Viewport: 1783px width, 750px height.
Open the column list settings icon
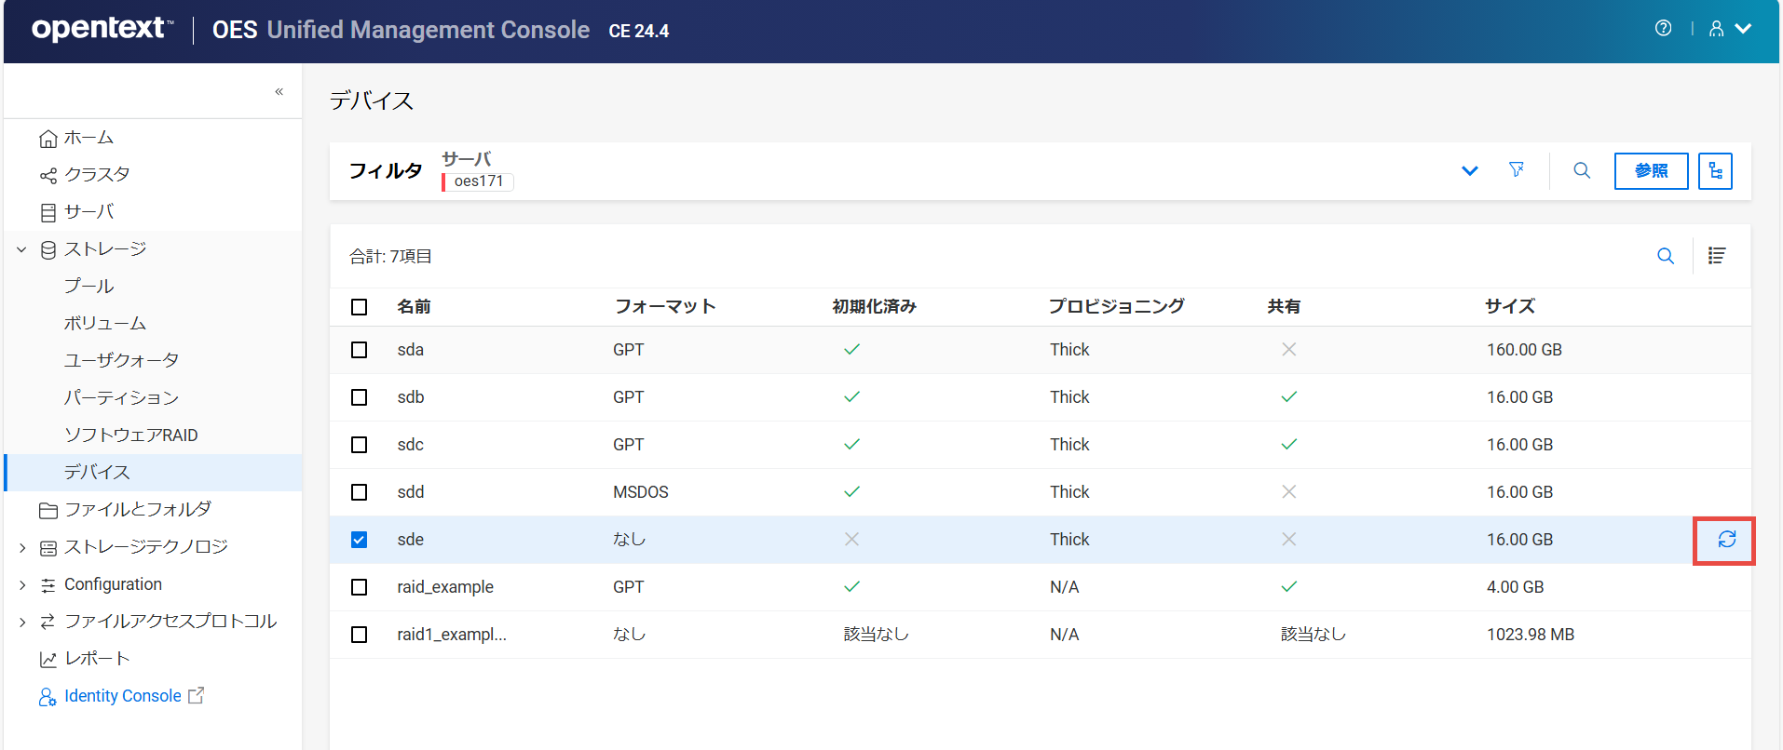click(1717, 256)
